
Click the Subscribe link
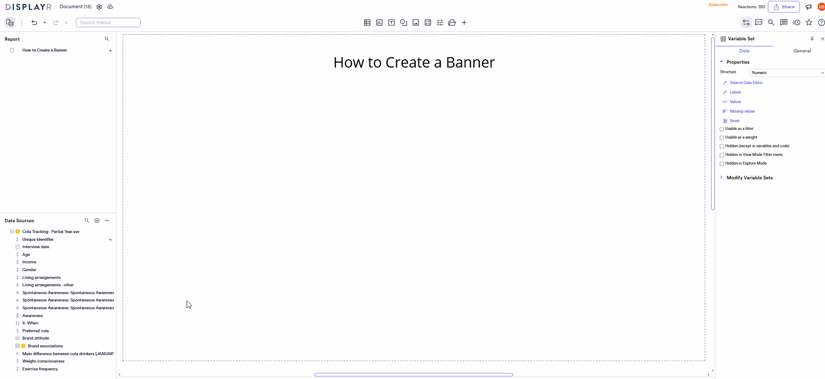tap(718, 5)
